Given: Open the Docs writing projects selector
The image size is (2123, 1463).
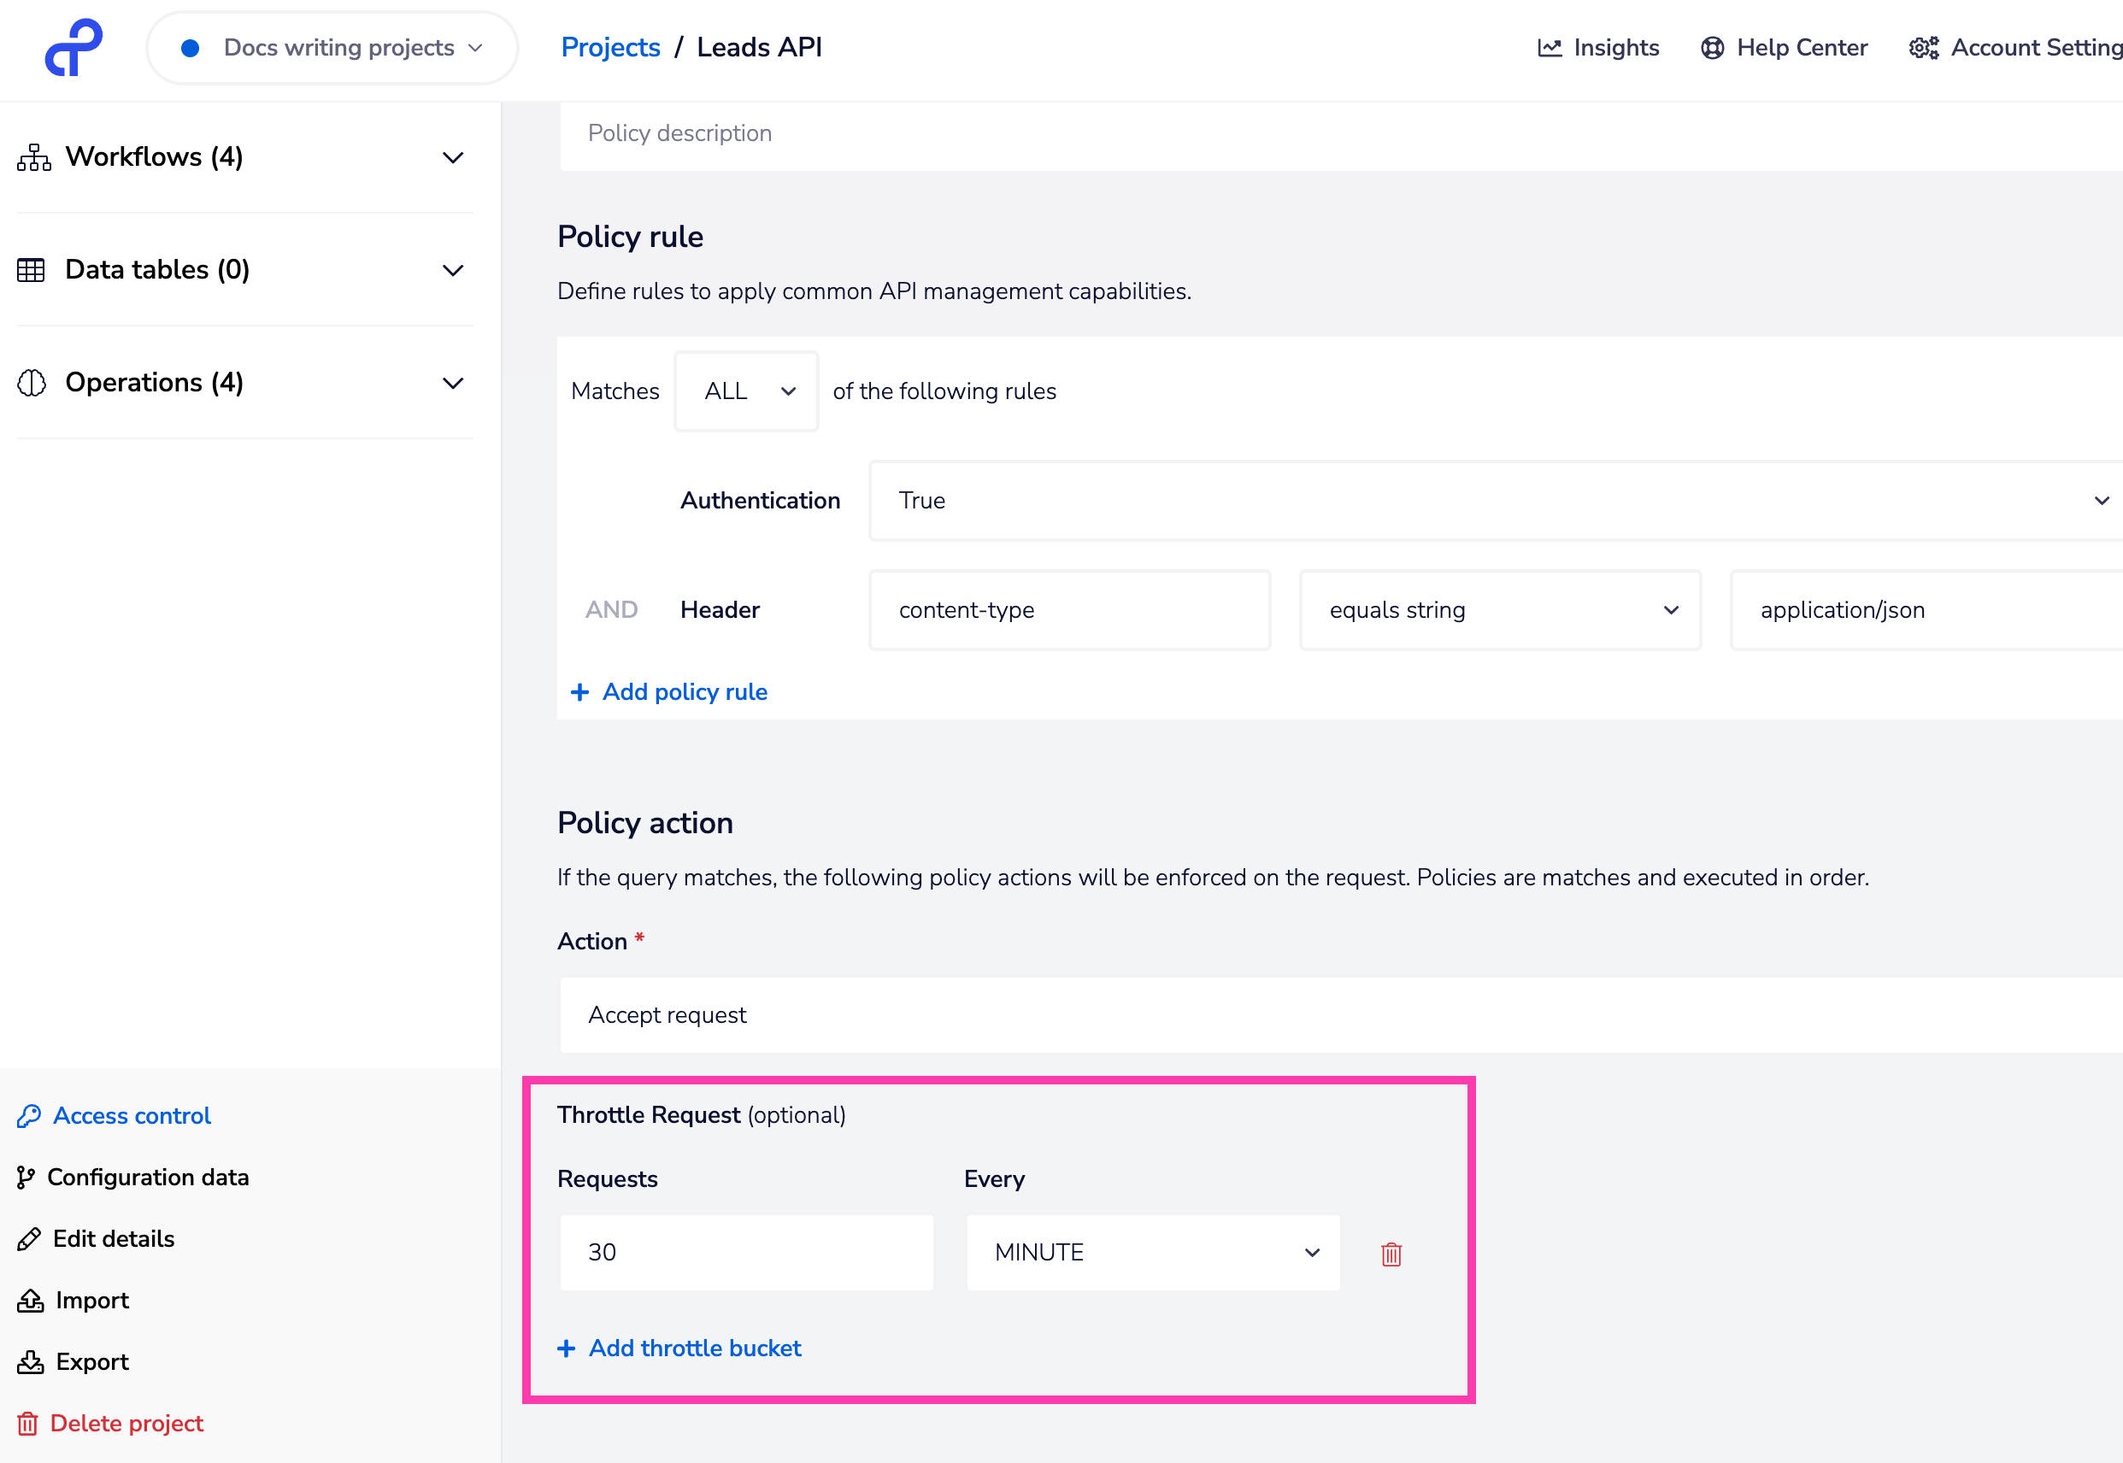Looking at the screenshot, I should coord(332,48).
